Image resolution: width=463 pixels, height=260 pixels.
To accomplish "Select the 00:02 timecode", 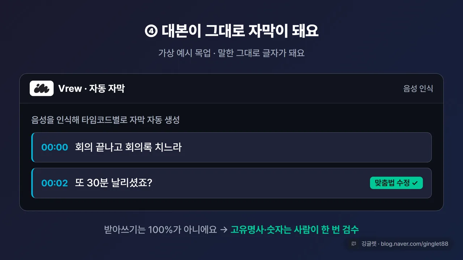I will coord(55,183).
